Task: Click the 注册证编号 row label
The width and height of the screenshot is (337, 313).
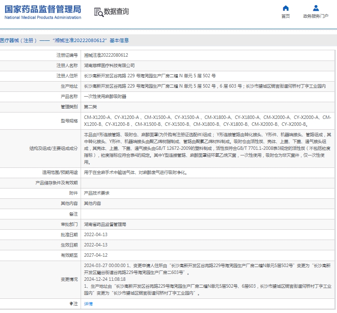Action: pyautogui.click(x=67, y=55)
